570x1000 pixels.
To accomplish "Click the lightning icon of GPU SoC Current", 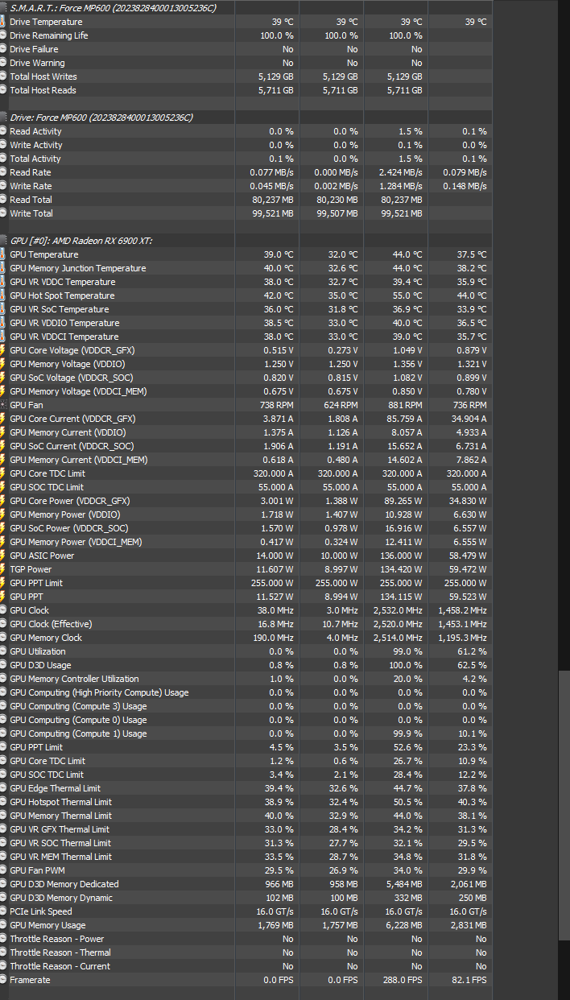I will pos(3,446).
